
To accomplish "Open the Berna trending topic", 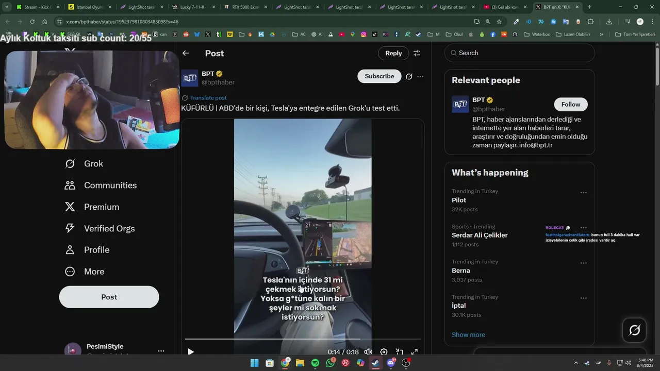I will coord(461,271).
